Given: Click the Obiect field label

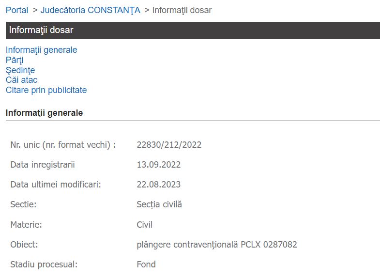Looking at the screenshot, I should 24,245.
